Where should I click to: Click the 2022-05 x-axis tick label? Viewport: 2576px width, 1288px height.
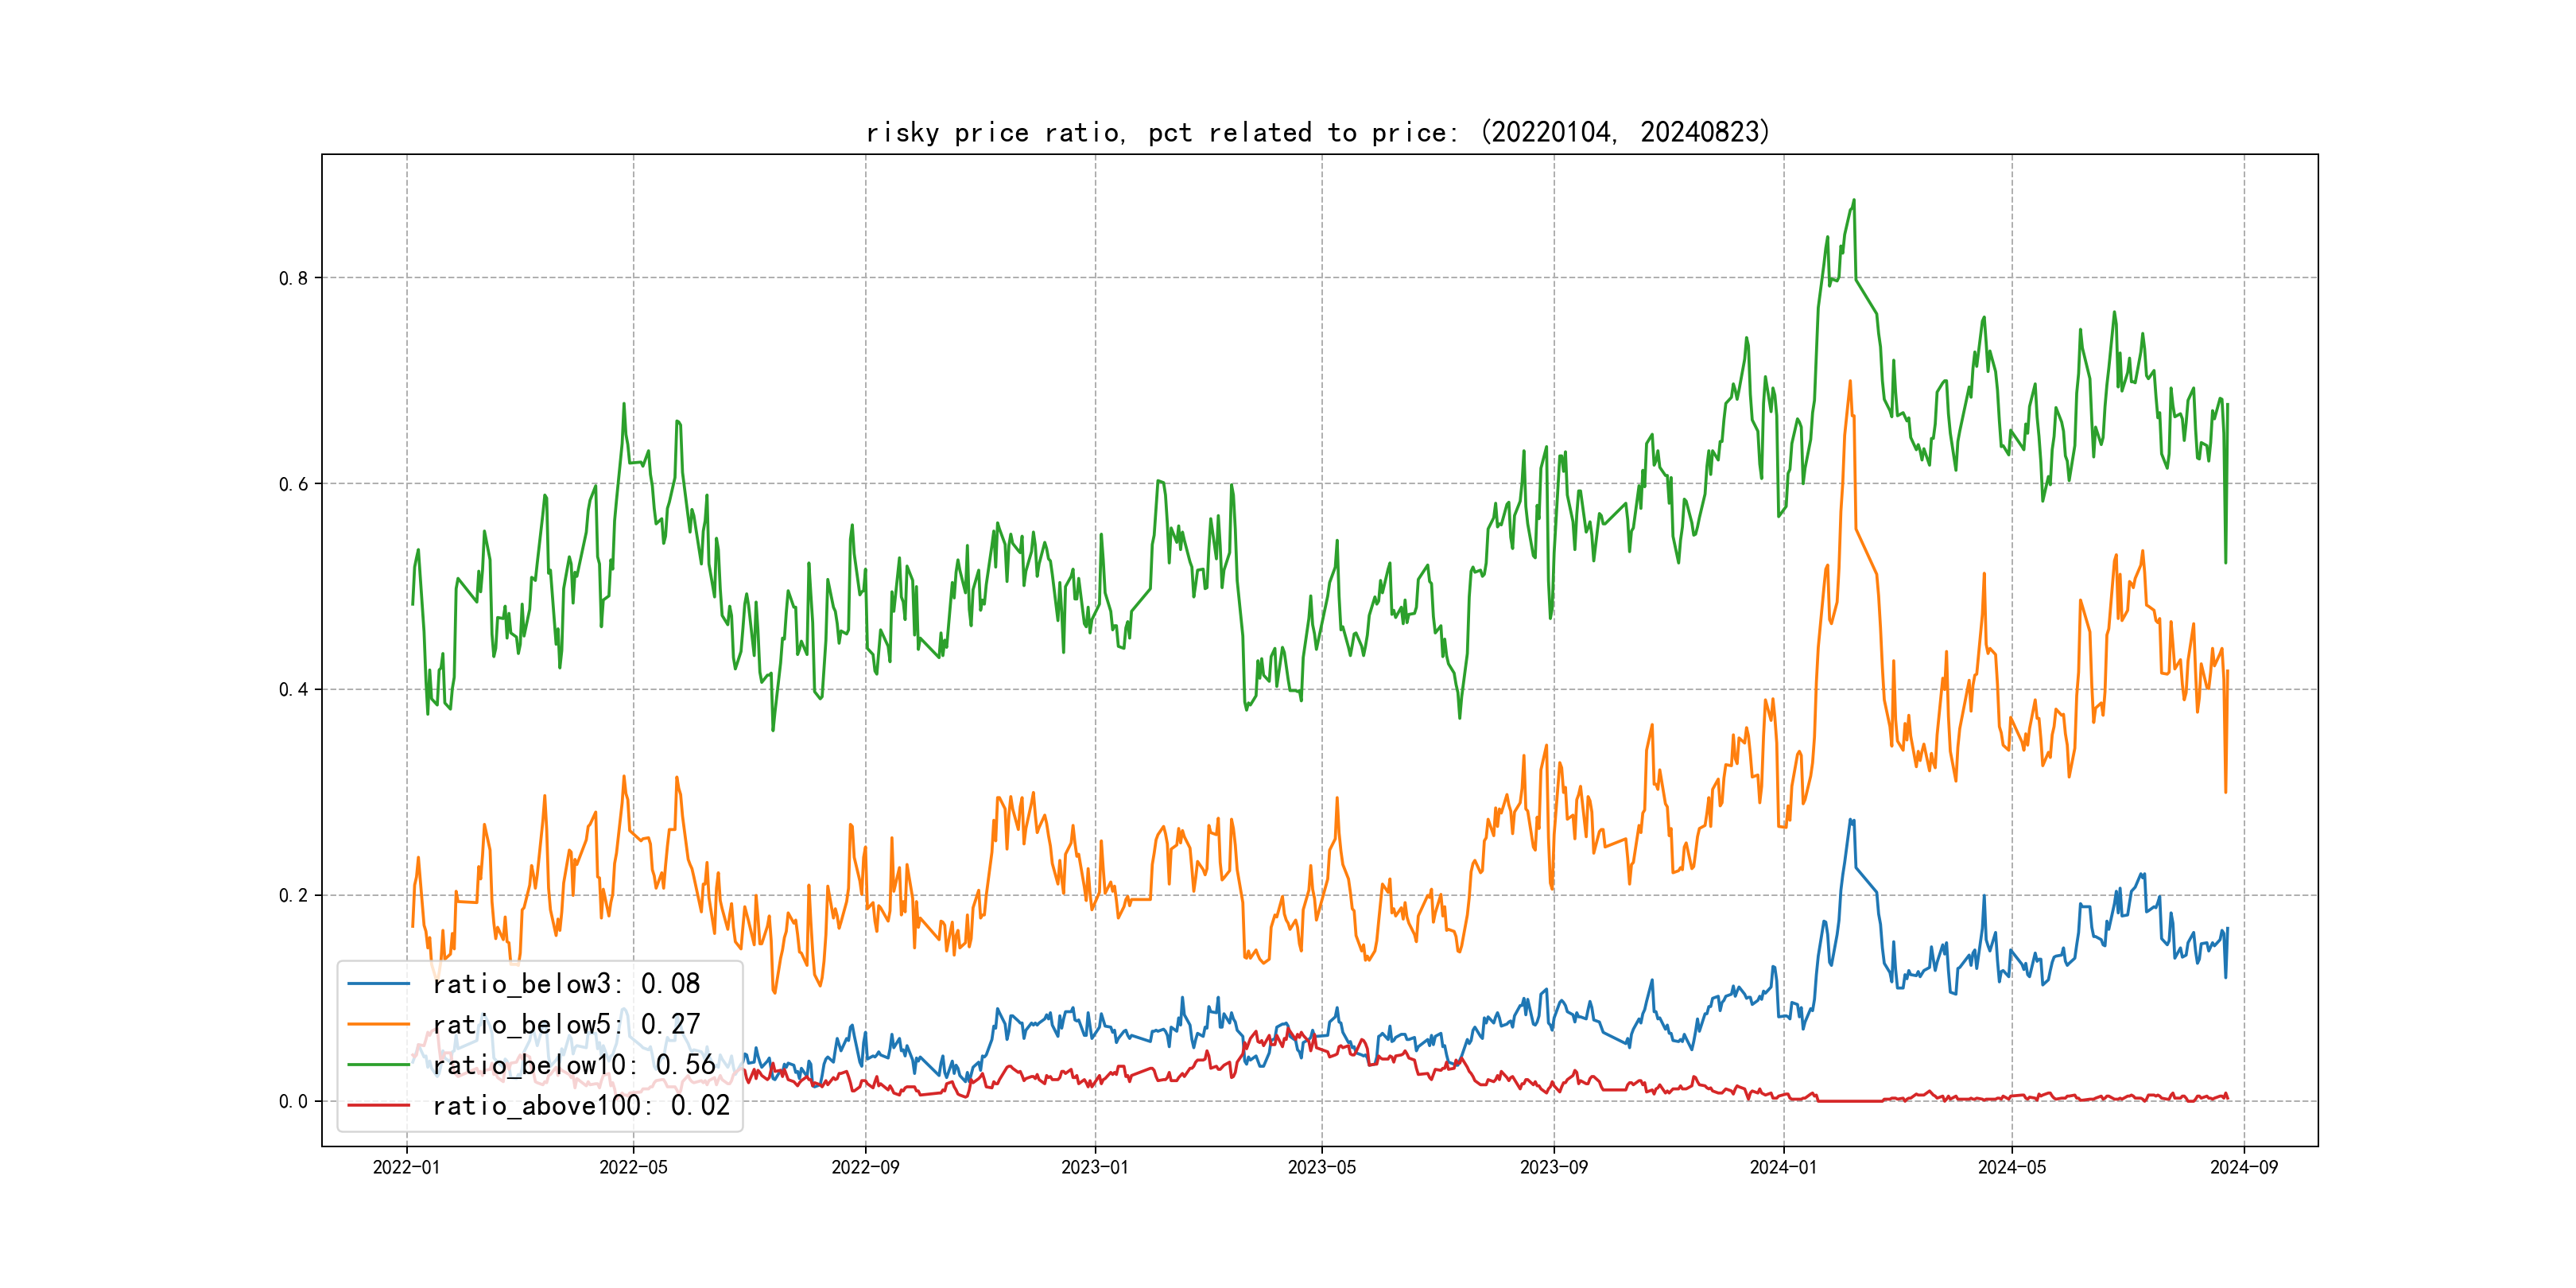click(x=633, y=1167)
